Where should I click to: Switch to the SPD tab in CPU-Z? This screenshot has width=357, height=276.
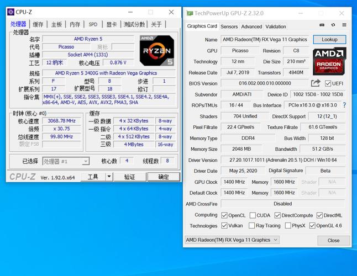click(93, 24)
